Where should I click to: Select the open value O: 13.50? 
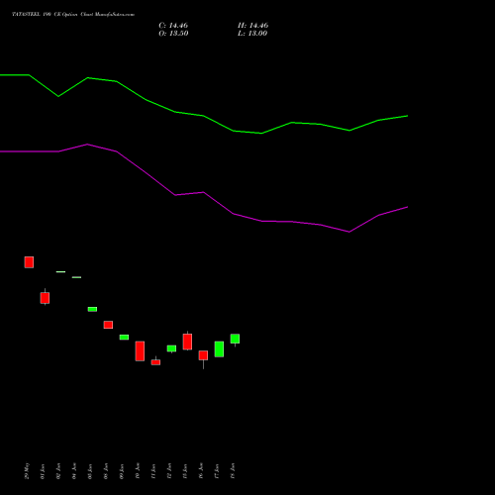[173, 34]
